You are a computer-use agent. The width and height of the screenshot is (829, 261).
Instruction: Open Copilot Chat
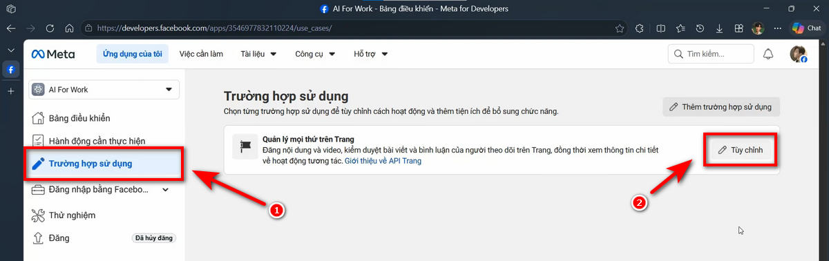[807, 28]
